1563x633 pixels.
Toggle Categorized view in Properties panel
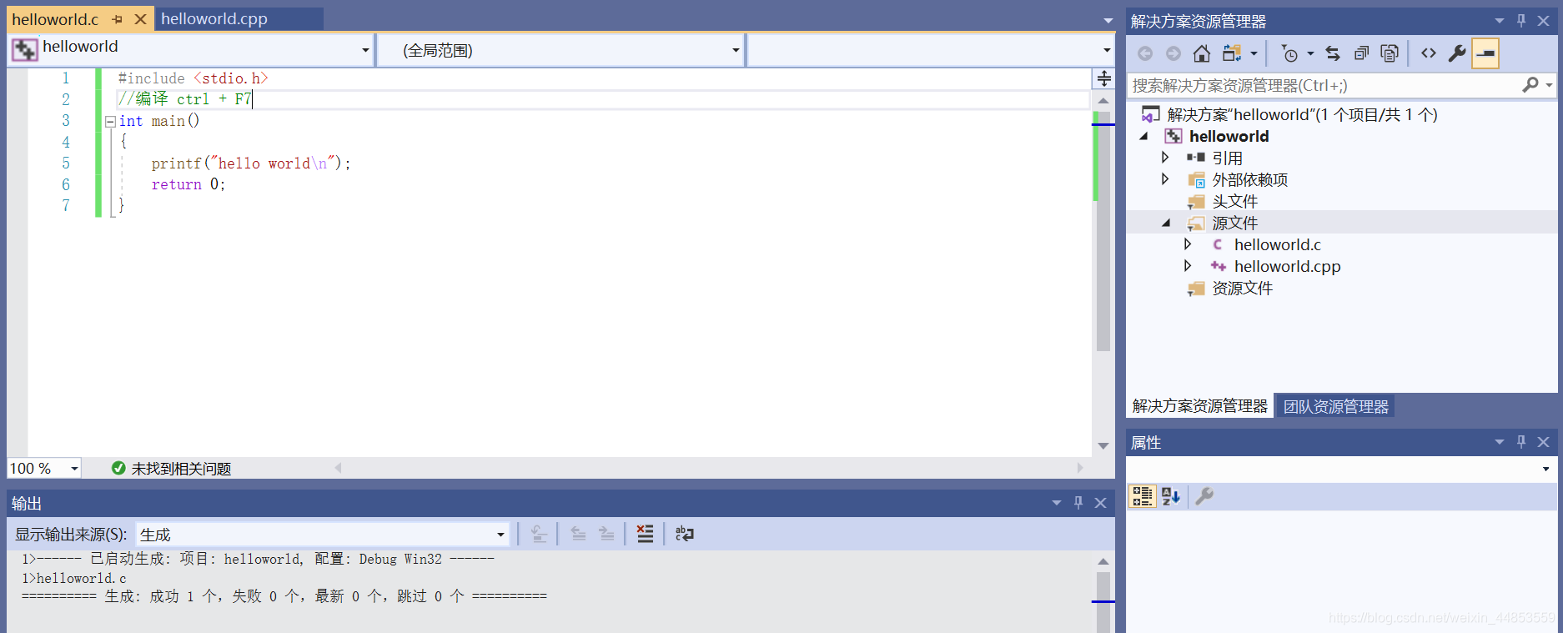tap(1143, 496)
